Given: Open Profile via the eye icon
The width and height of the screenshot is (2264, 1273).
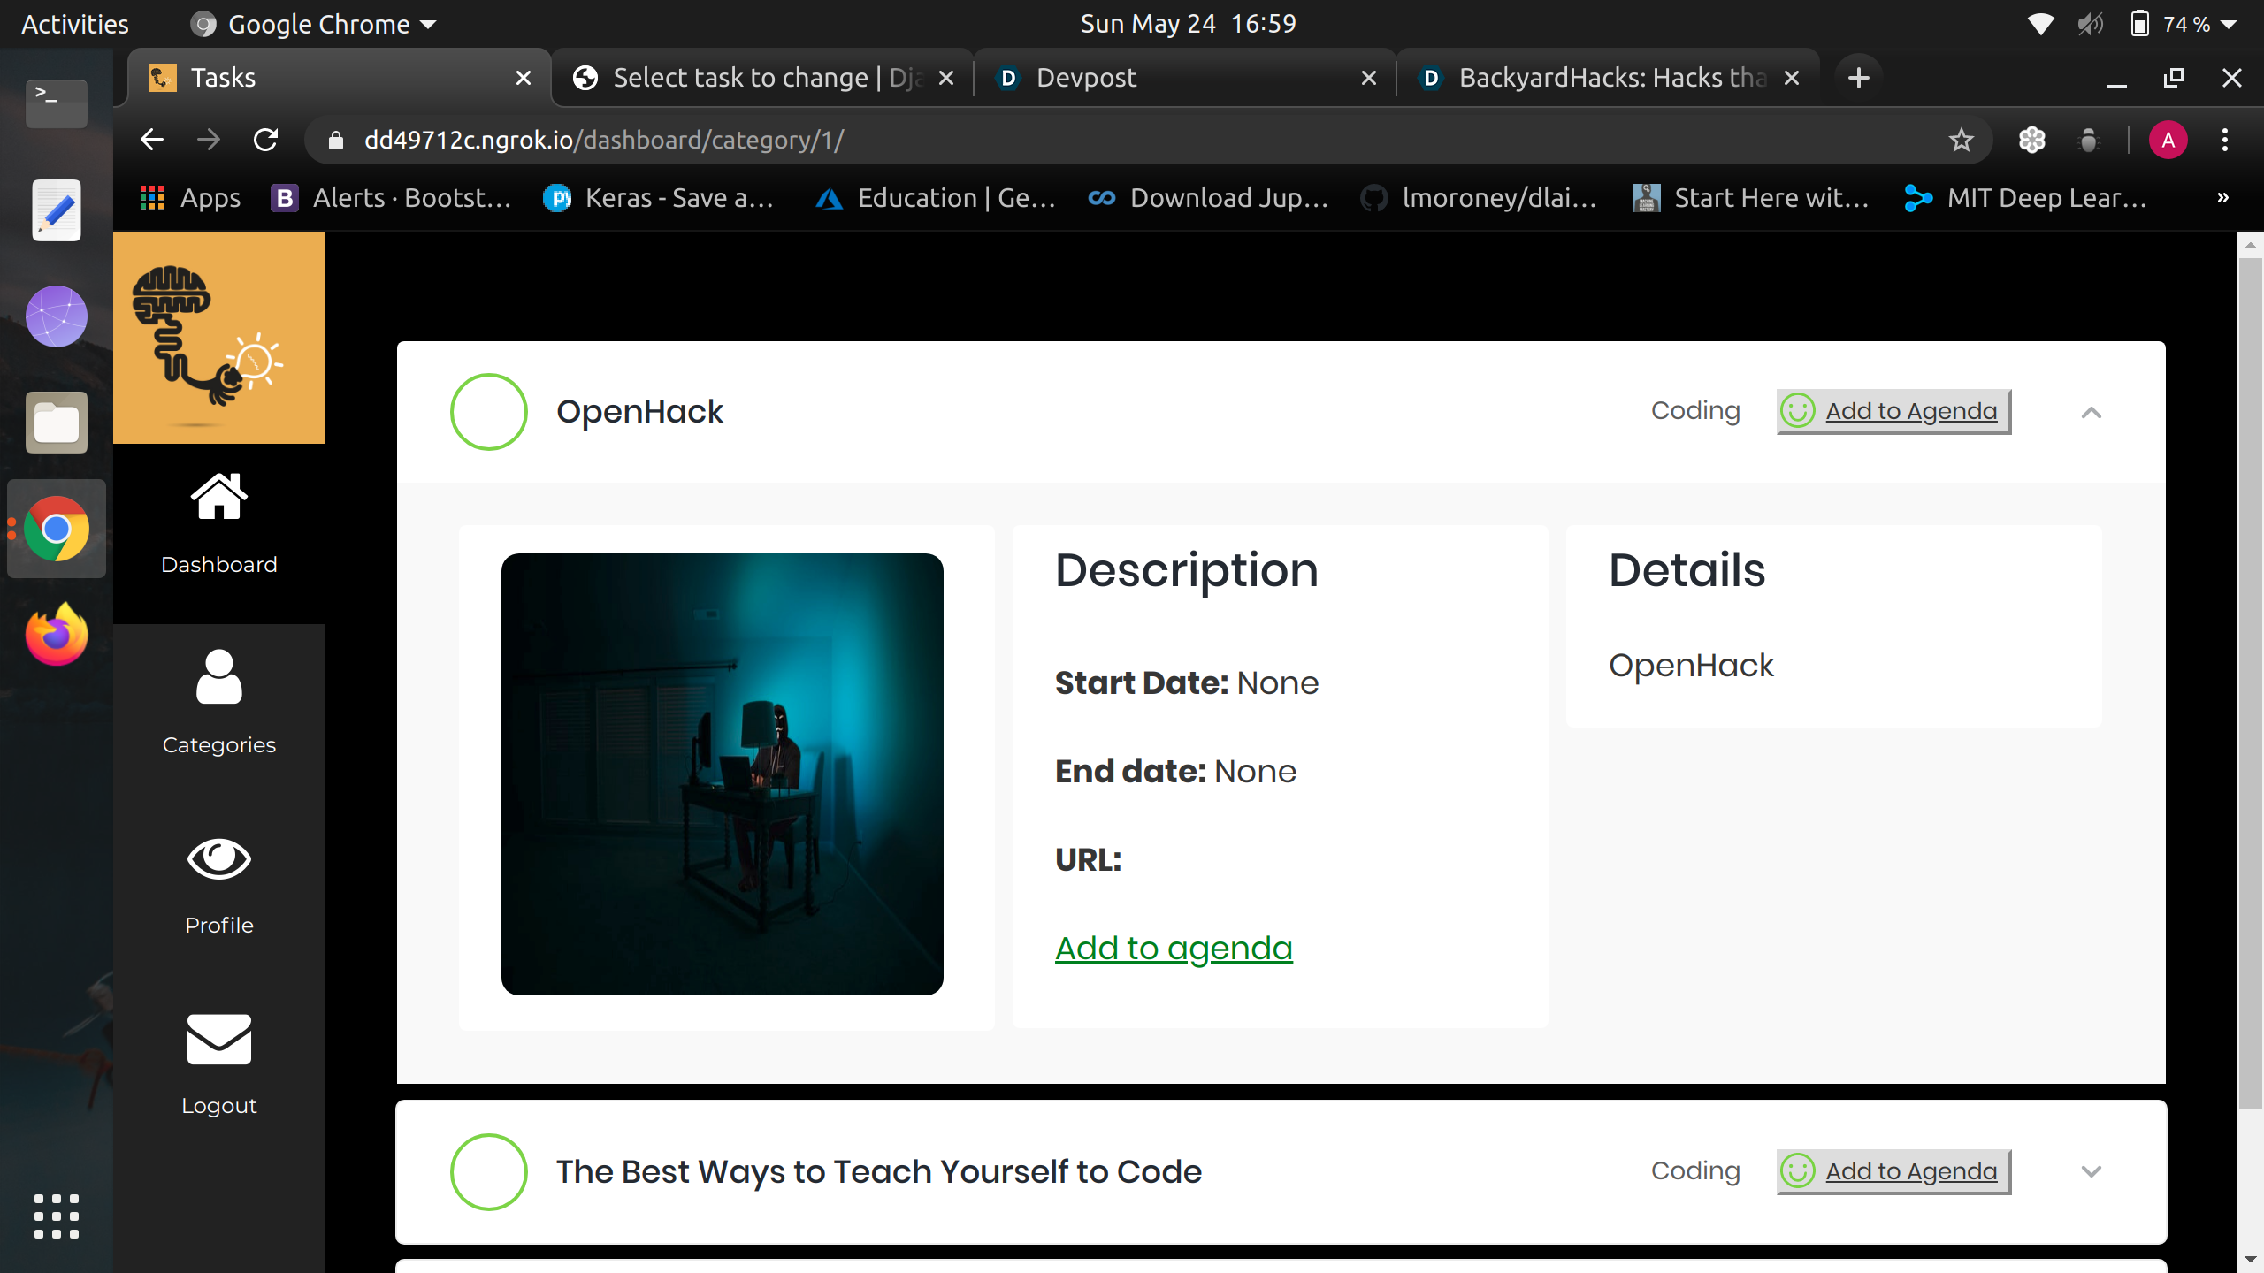Looking at the screenshot, I should [218, 859].
